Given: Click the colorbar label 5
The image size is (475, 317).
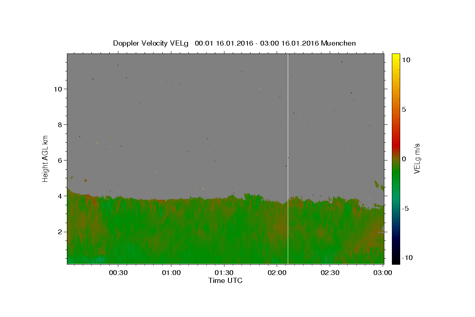Looking at the screenshot, I should point(404,109).
